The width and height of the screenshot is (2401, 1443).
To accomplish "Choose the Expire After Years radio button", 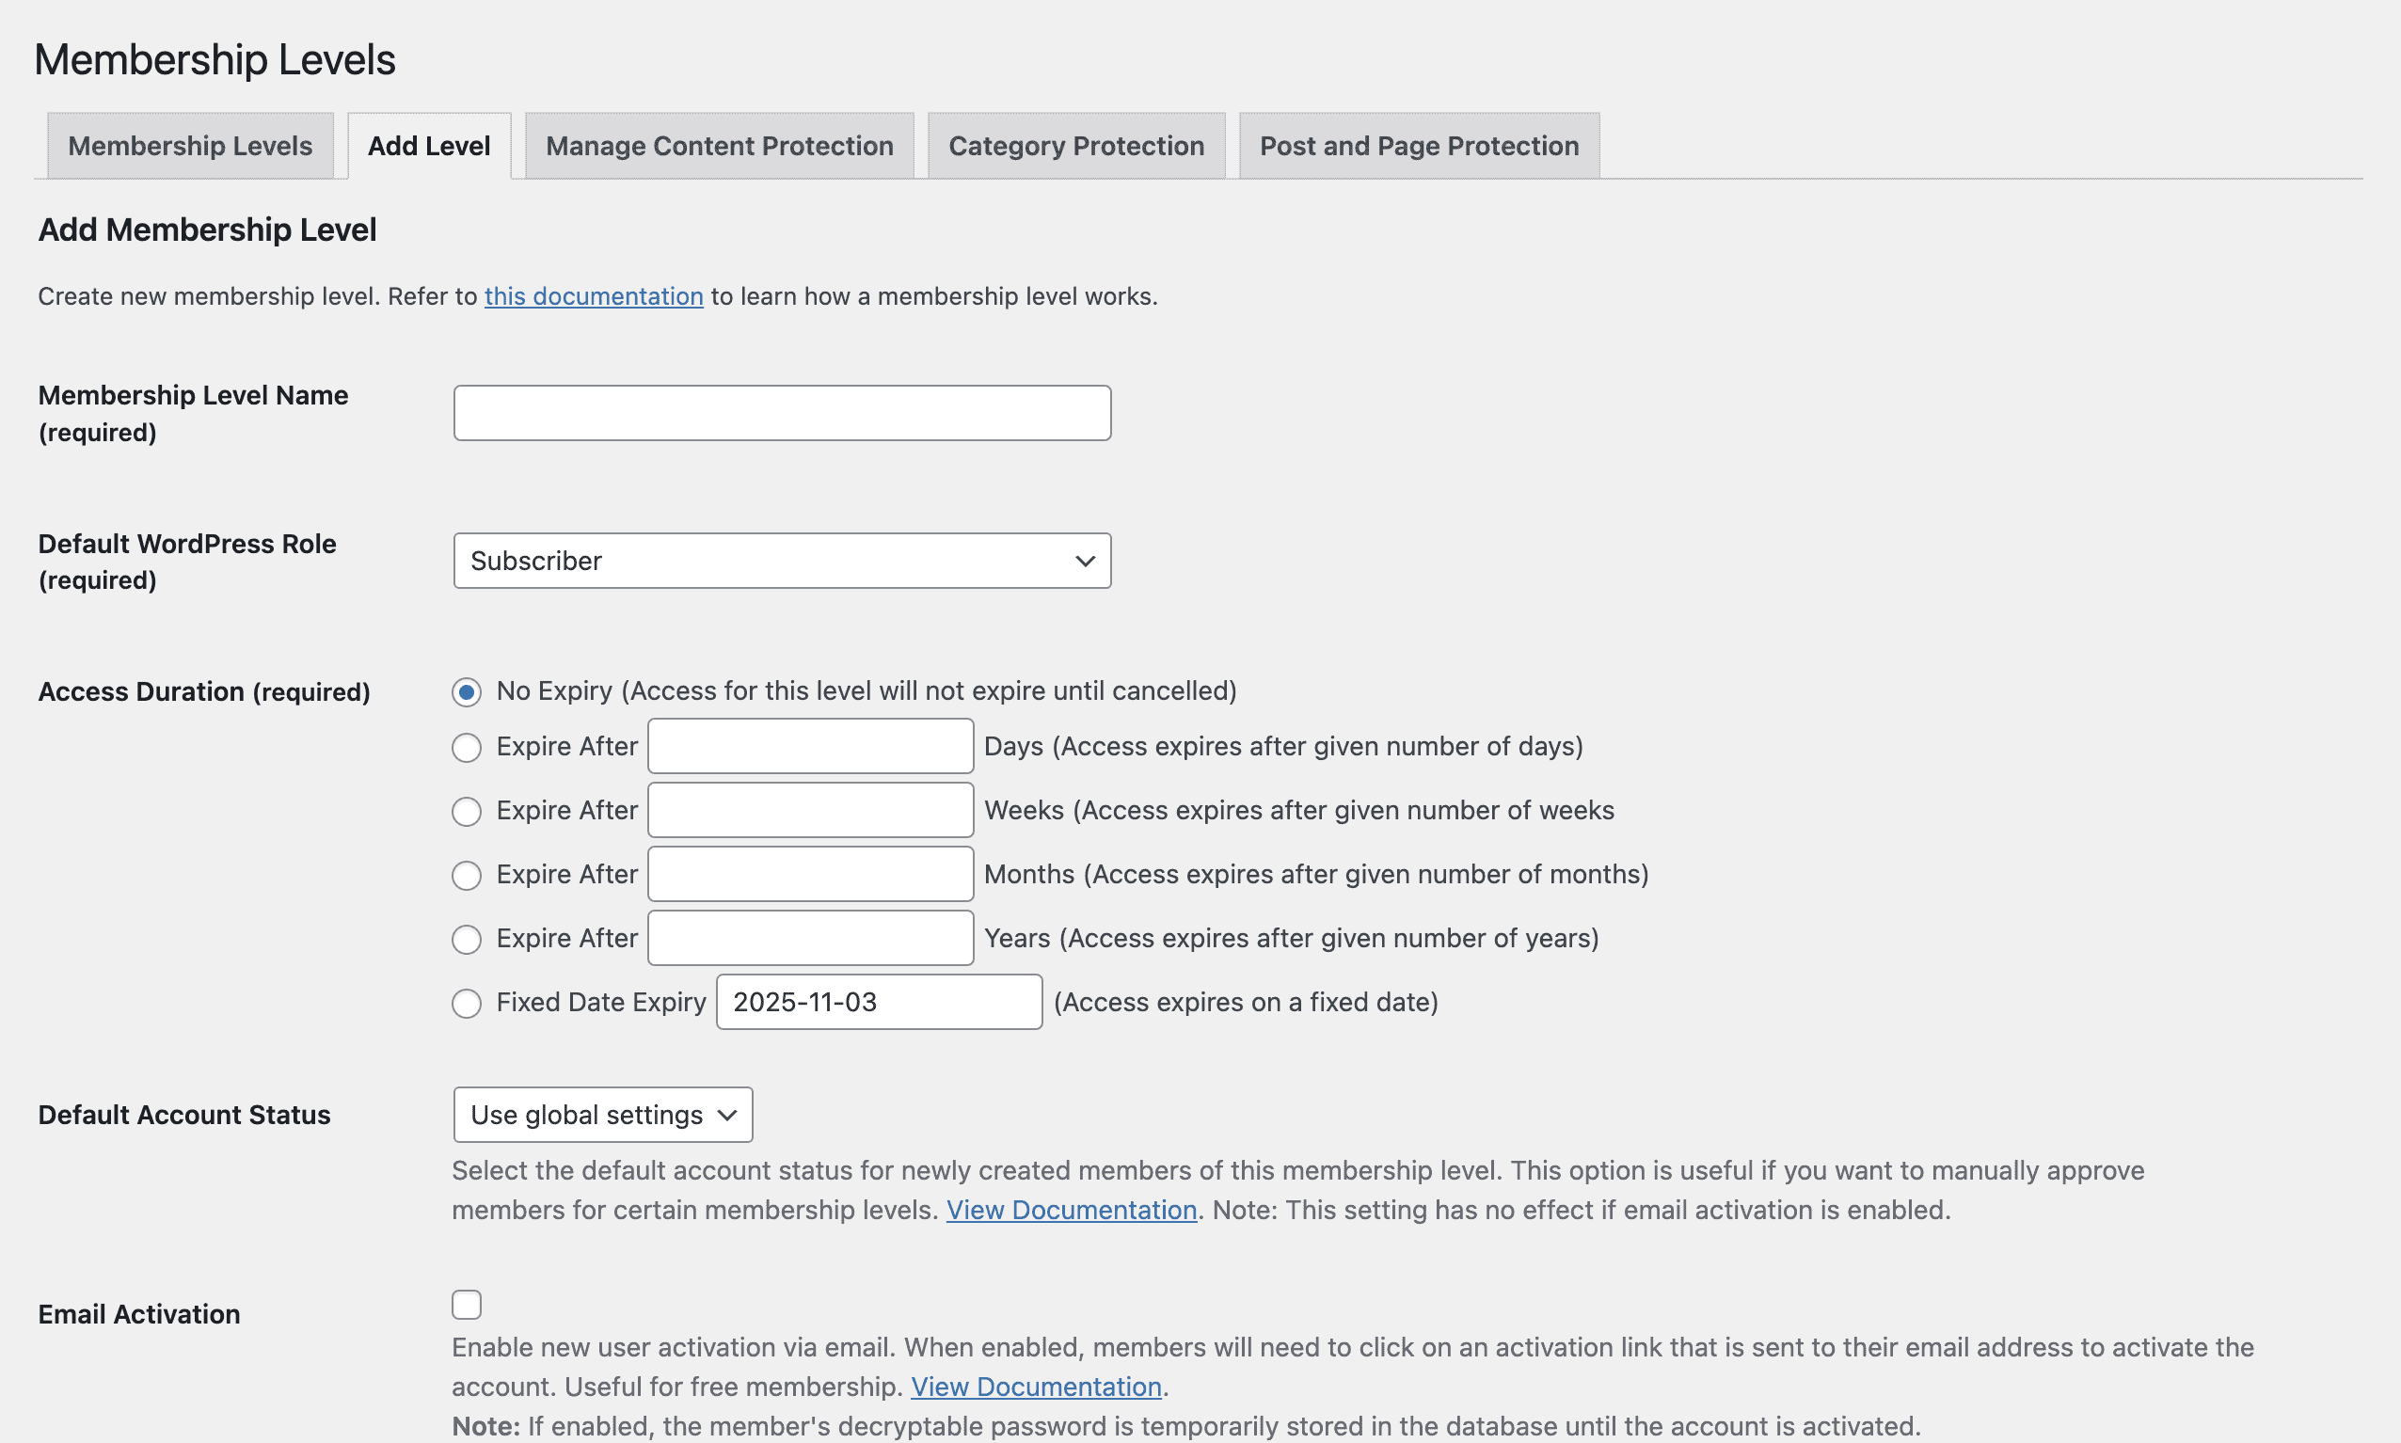I will 467,940.
